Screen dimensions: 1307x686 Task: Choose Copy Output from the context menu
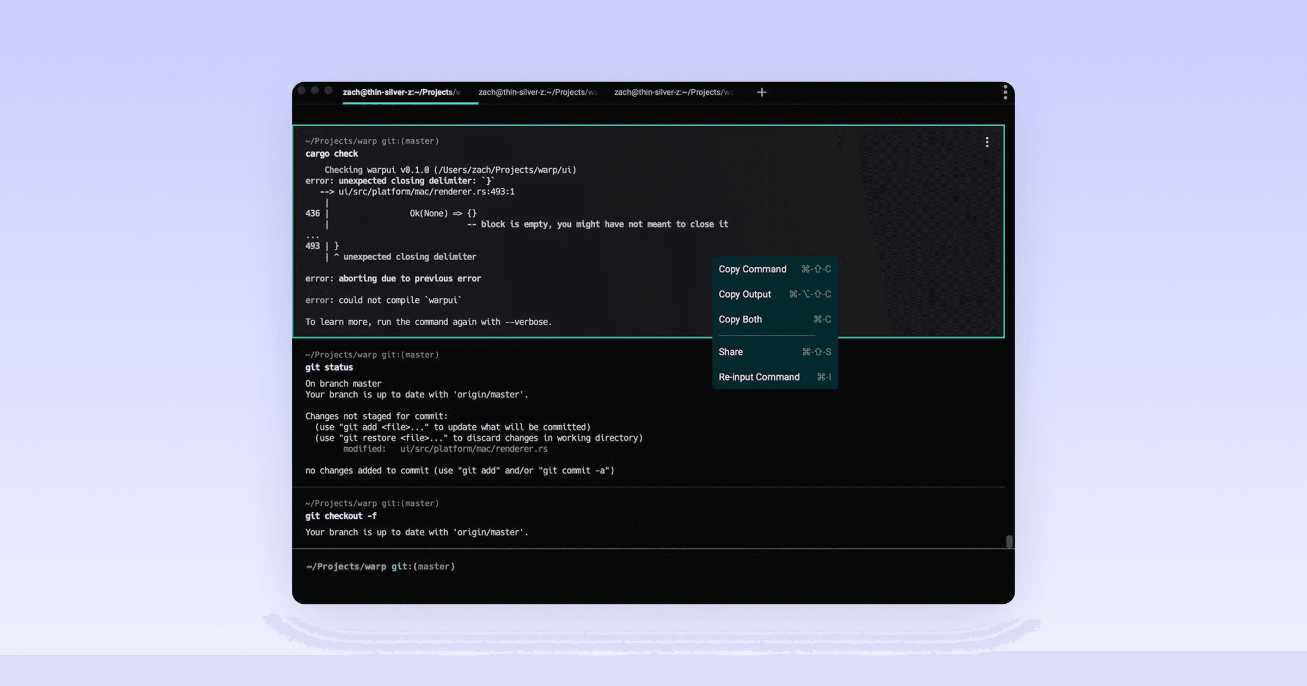(x=775, y=294)
